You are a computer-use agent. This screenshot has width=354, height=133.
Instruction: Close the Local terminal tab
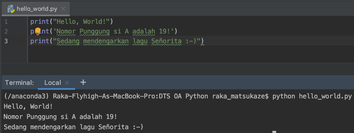(67, 82)
